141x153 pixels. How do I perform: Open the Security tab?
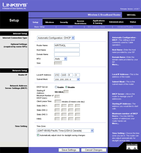(x=64, y=22)
